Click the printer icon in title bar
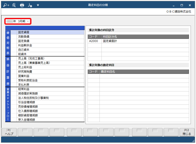This screenshot has width=196, height=144. 22,5
